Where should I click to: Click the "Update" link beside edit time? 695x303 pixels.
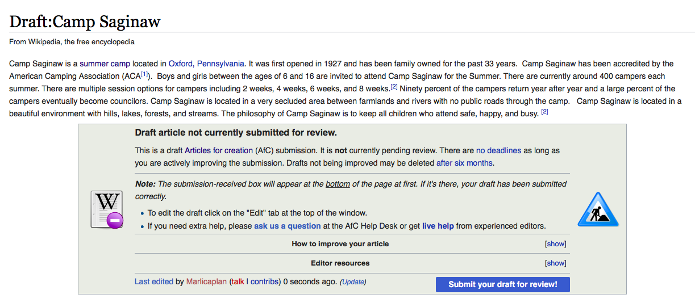pos(353,282)
